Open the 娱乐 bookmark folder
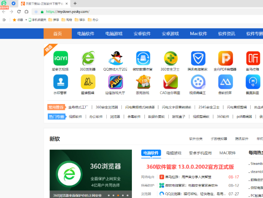The height and width of the screenshot is (198, 263). click(x=80, y=20)
